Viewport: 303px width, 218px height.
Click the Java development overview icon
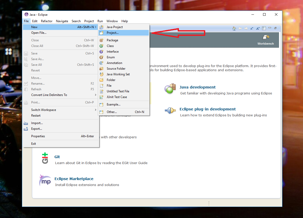pos(170,89)
